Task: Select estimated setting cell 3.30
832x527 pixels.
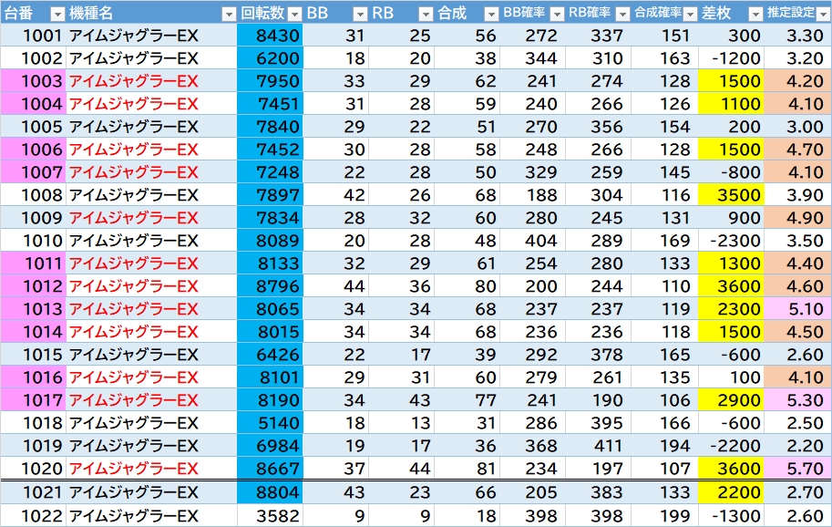Action: click(798, 35)
